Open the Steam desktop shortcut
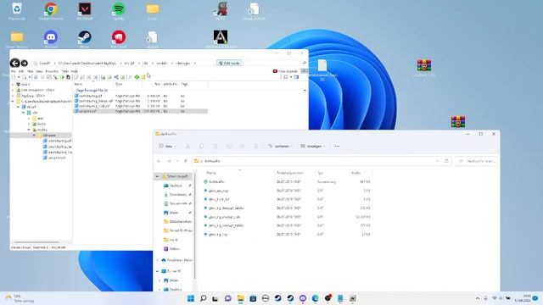 (85, 39)
